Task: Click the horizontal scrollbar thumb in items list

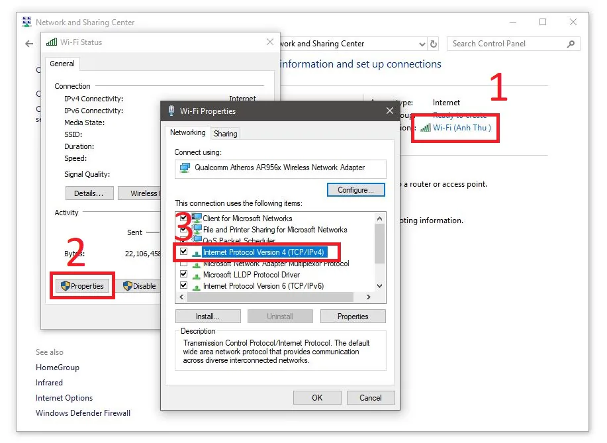Action: pos(270,297)
